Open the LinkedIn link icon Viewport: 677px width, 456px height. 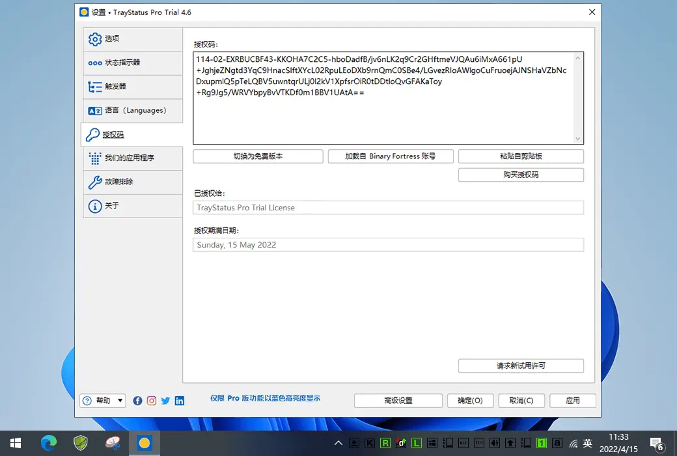tap(179, 401)
